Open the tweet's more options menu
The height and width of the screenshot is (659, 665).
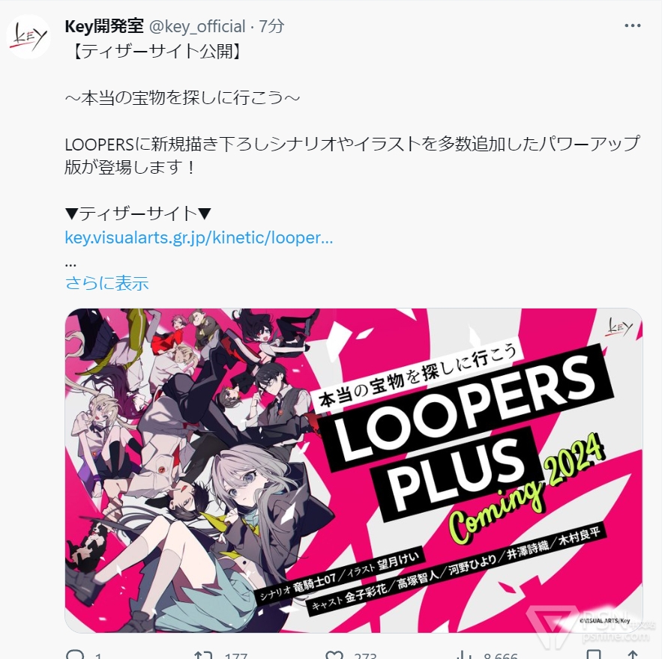pos(632,25)
